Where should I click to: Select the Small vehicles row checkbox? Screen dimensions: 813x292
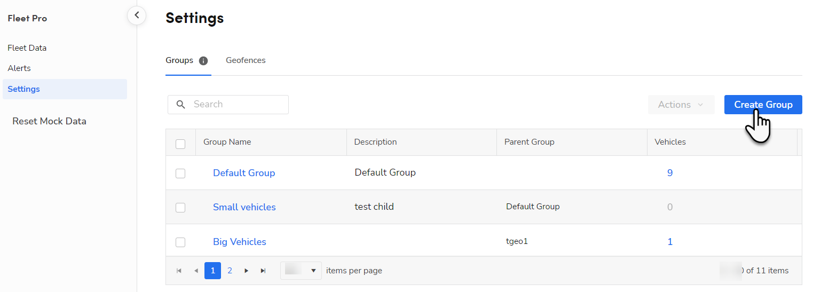[180, 208]
